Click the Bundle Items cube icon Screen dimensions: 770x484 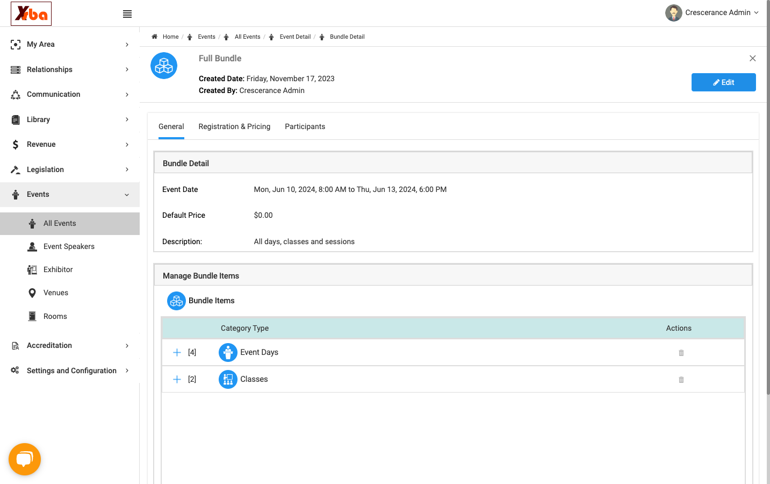point(176,301)
